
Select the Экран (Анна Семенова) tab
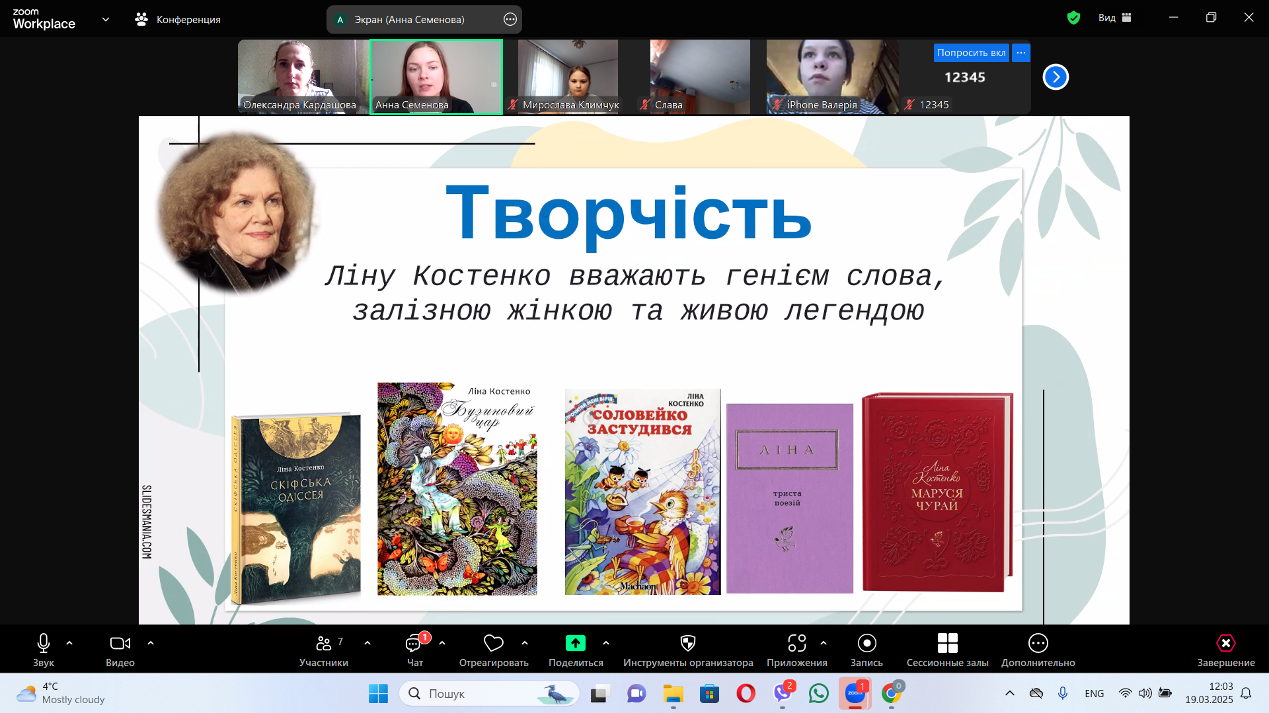[x=424, y=19]
